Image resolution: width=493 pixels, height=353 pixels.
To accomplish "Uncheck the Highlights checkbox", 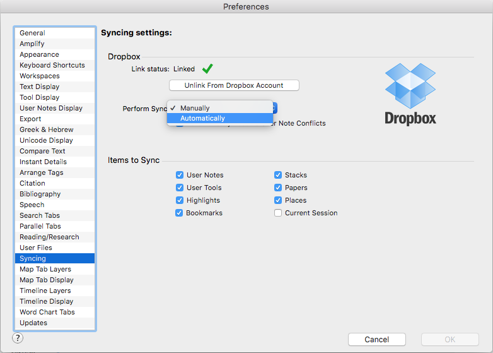I will pyautogui.click(x=180, y=200).
